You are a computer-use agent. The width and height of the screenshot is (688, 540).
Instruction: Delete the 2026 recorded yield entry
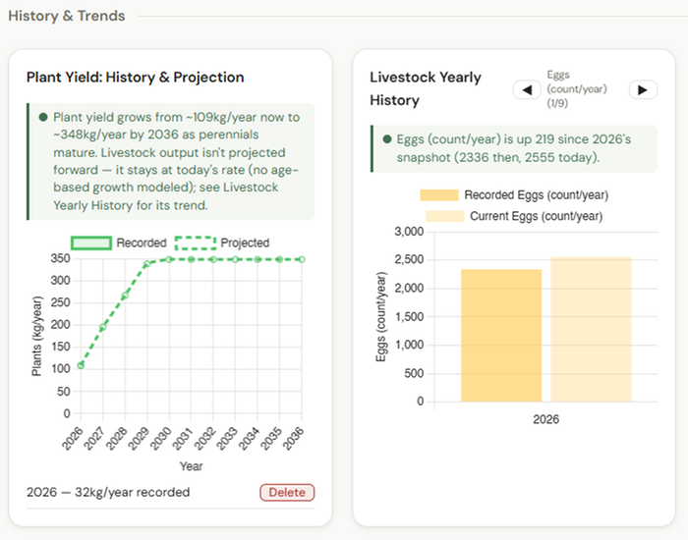point(287,492)
